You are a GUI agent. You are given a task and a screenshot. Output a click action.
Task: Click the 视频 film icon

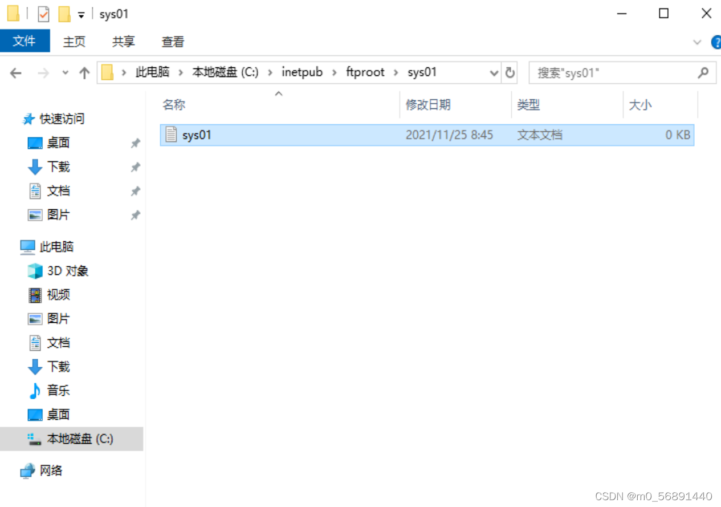point(35,295)
